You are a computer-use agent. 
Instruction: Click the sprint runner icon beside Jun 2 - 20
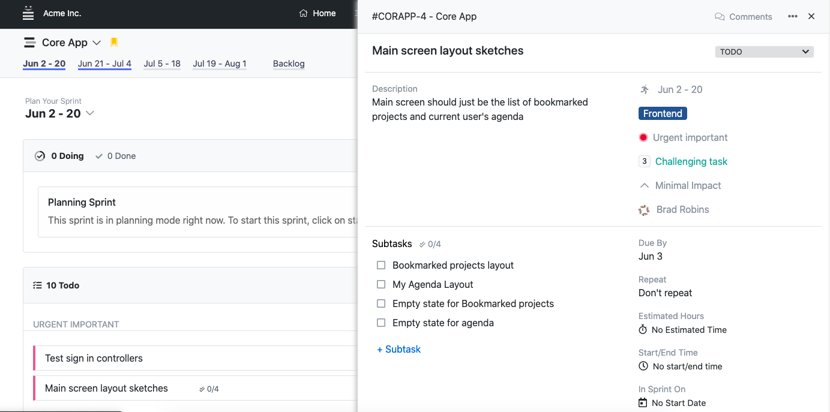[645, 90]
